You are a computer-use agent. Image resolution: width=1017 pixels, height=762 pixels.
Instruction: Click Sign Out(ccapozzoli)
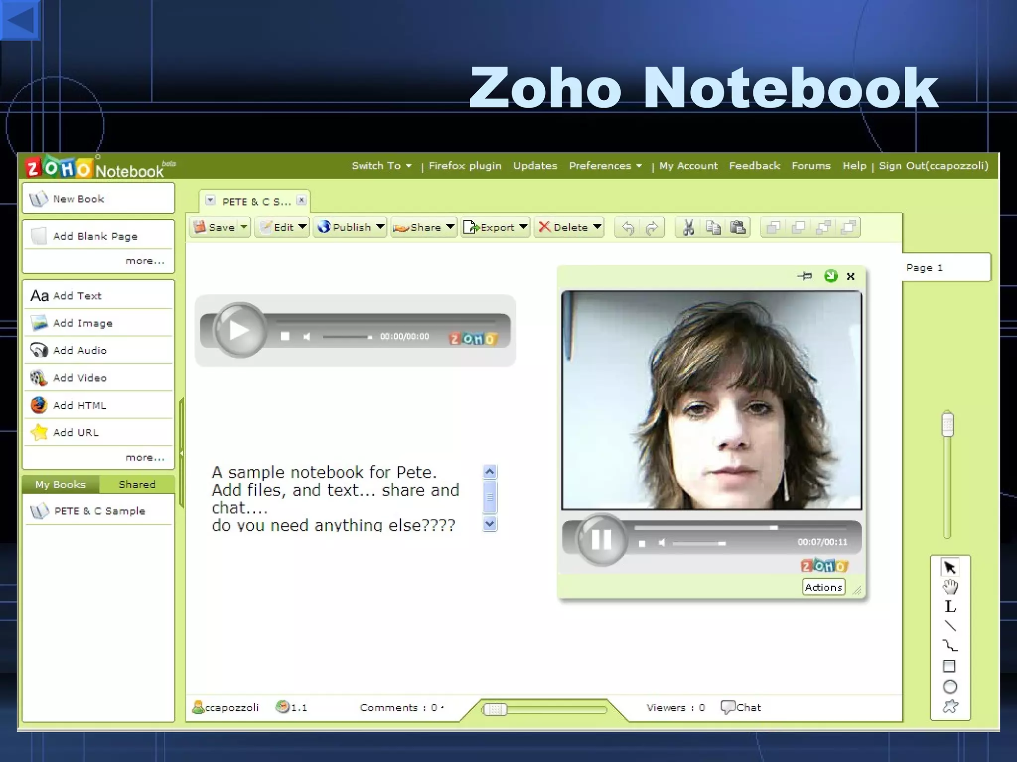tap(934, 166)
